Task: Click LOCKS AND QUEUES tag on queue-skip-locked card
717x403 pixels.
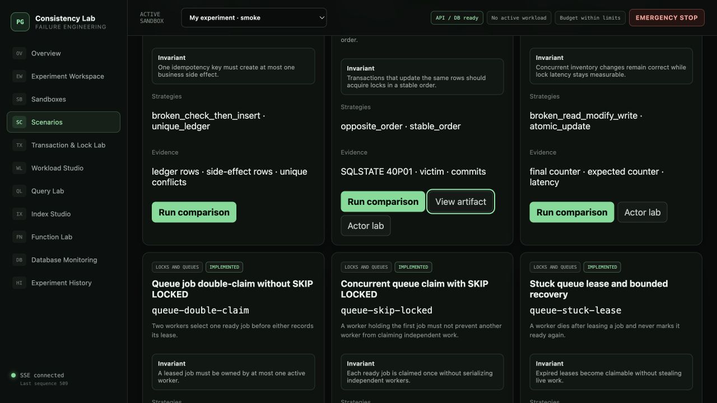Action: (x=366, y=267)
